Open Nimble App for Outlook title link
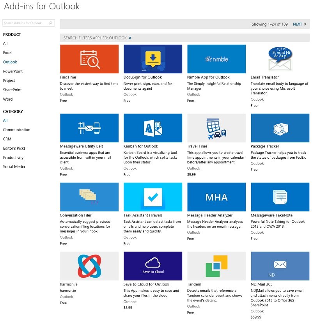 pyautogui.click(x=208, y=77)
